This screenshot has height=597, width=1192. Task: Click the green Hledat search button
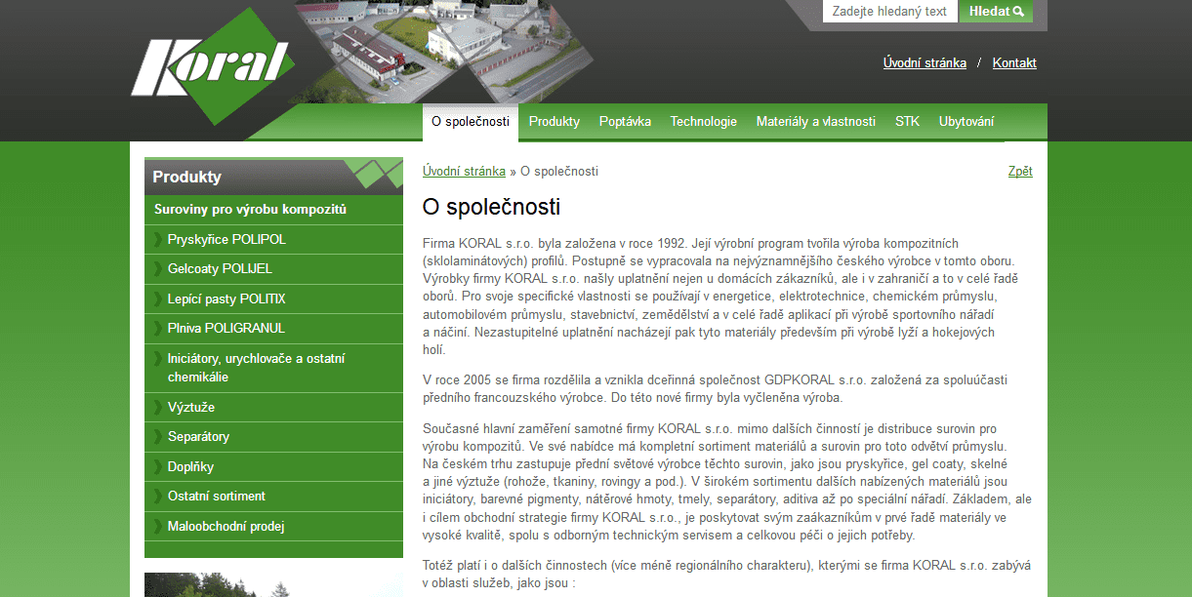click(x=996, y=12)
